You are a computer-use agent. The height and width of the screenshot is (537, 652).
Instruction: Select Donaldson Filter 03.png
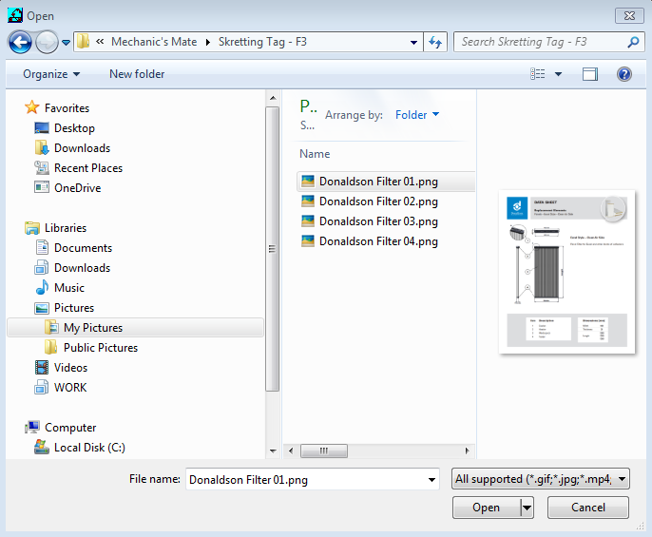pyautogui.click(x=378, y=221)
